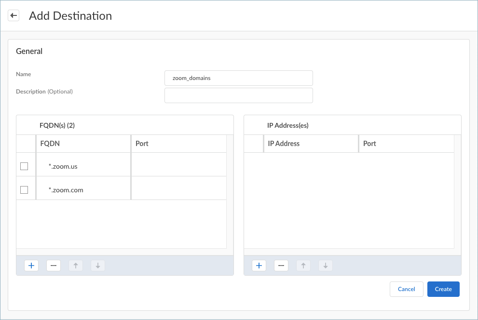Remove selected IP Address with minus icon
Image resolution: width=478 pixels, height=320 pixels.
pos(281,266)
